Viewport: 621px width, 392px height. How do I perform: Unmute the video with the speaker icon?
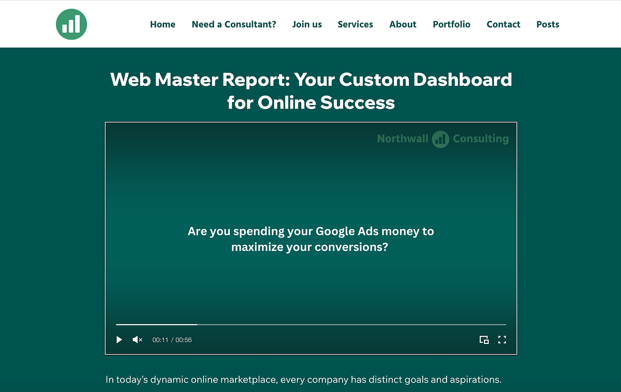(138, 340)
